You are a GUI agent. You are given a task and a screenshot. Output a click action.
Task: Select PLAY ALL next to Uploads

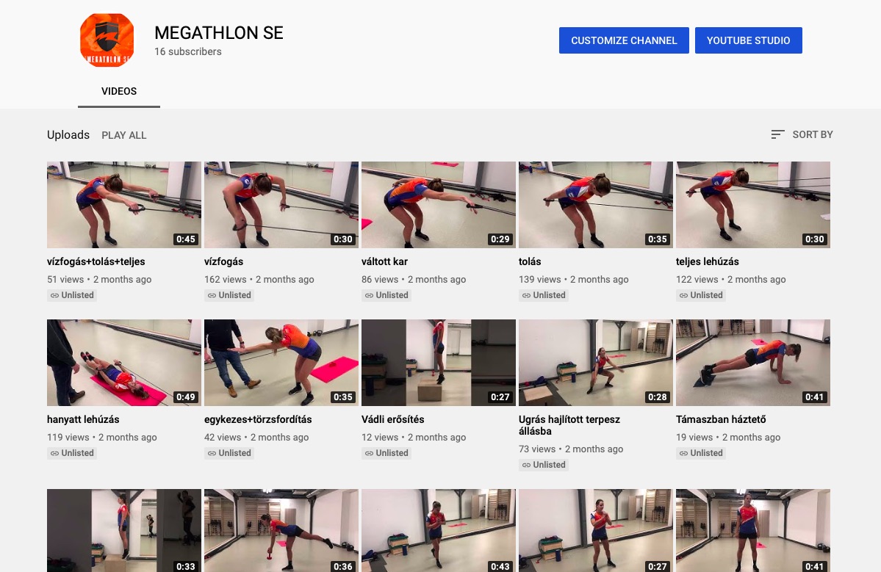point(124,135)
